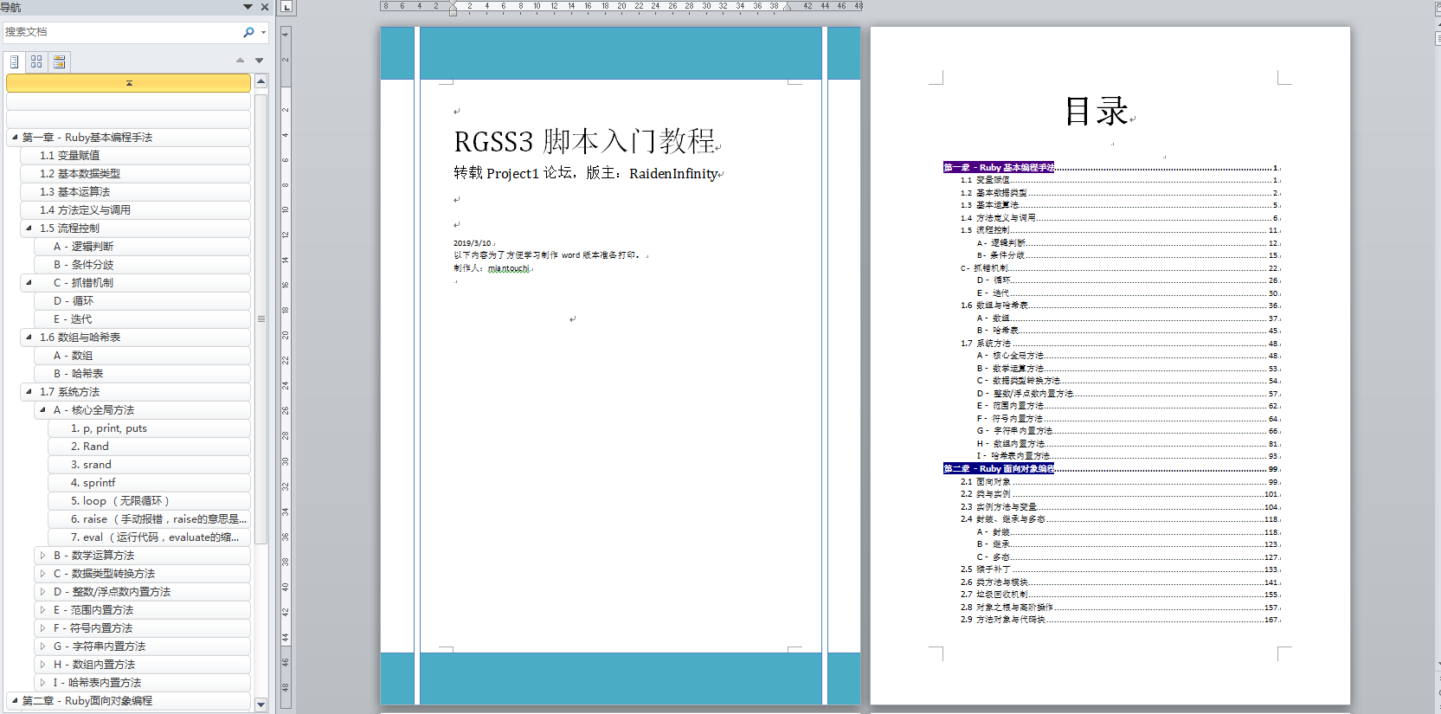Screen dimensions: 1441x714
Task: Open the headings browse view tab
Action: click(x=14, y=61)
